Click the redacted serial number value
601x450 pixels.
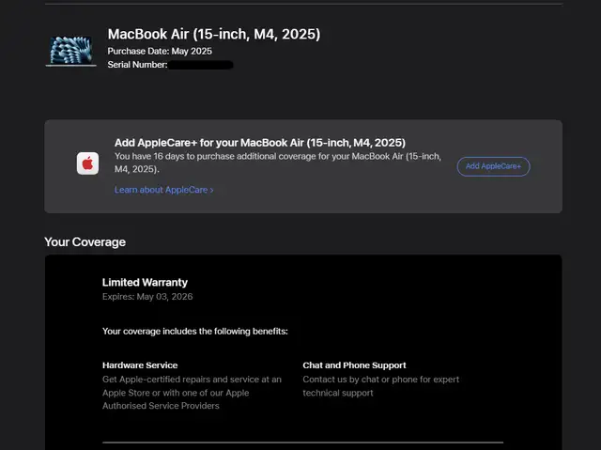coord(201,65)
